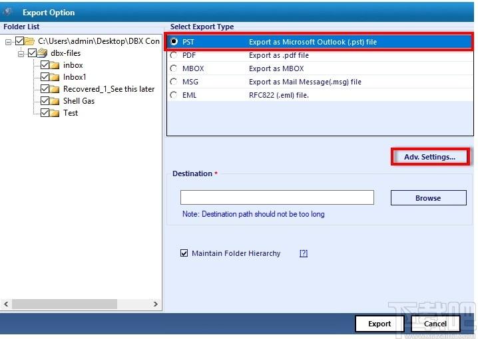Select the Inbox1 tree item label

(75, 77)
